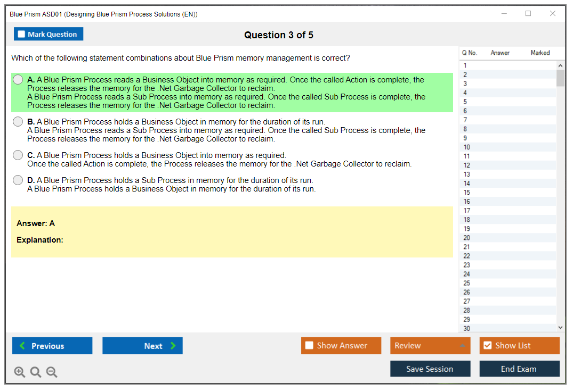Maximize the exam window
Viewport: 573px width, 391px height.
tap(528, 14)
